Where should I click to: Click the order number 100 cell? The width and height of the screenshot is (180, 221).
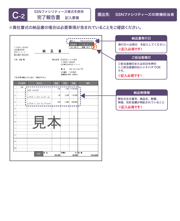[22, 87]
